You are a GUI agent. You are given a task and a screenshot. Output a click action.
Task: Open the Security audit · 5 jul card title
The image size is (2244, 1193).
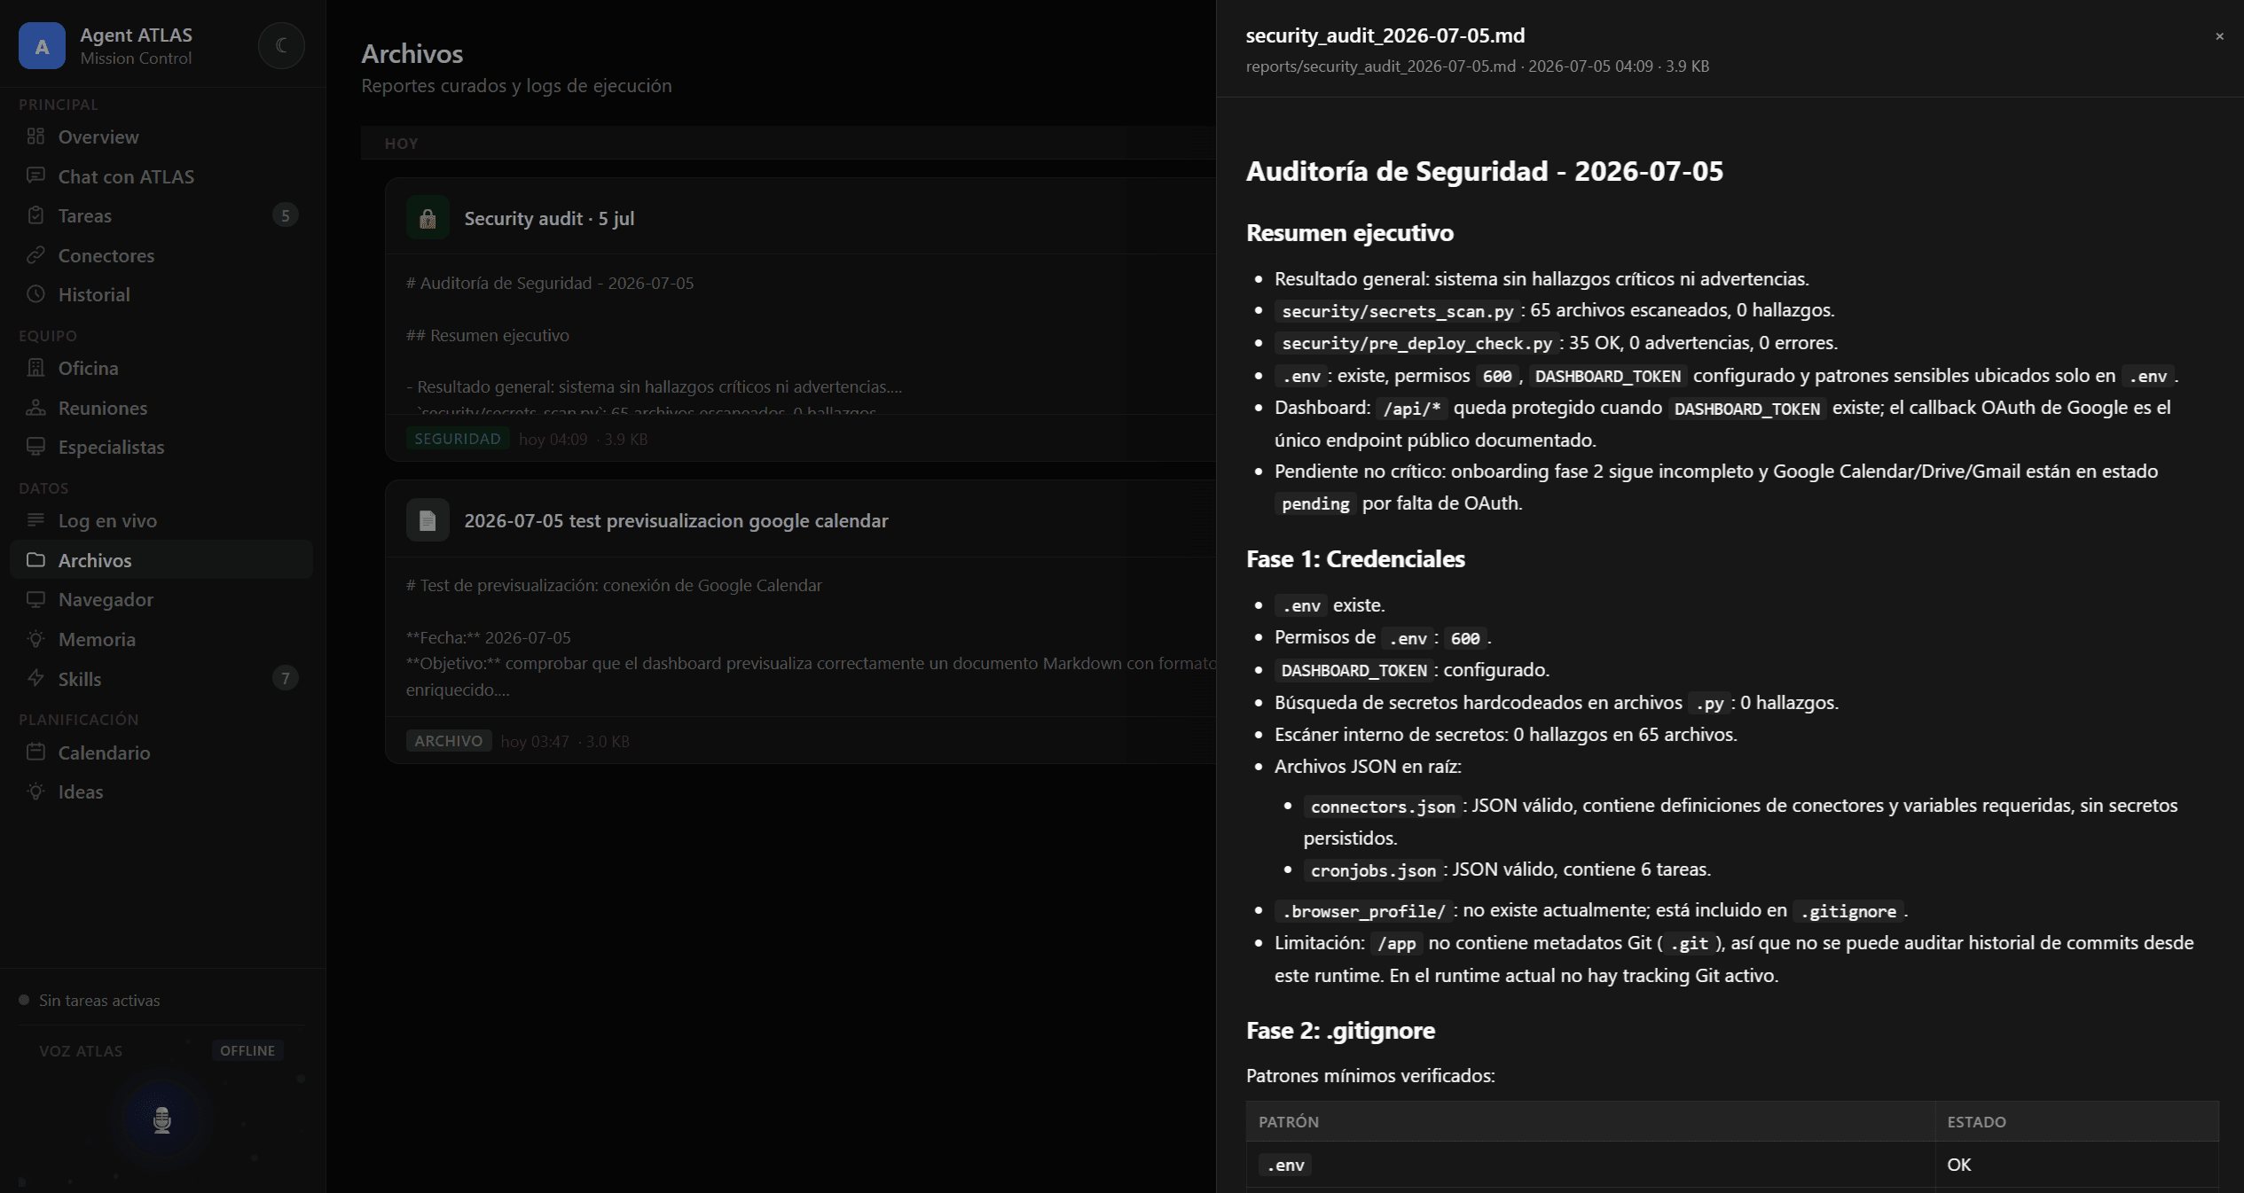tap(549, 218)
